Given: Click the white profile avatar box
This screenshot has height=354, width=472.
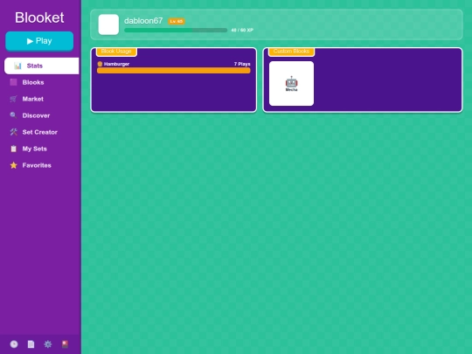Looking at the screenshot, I should tap(108, 24).
